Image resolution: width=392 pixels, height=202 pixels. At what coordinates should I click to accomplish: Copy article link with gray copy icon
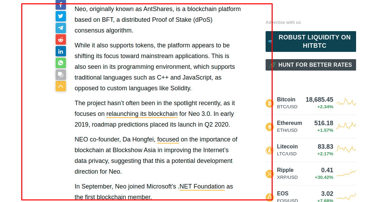pyautogui.click(x=61, y=75)
